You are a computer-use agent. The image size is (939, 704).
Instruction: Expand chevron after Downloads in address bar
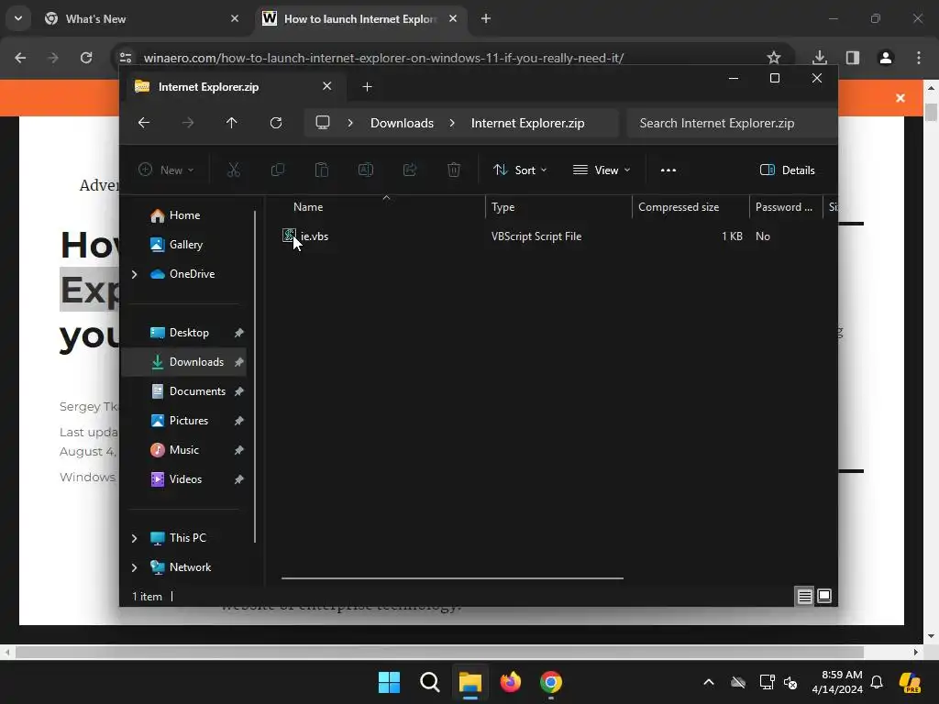[x=452, y=123]
